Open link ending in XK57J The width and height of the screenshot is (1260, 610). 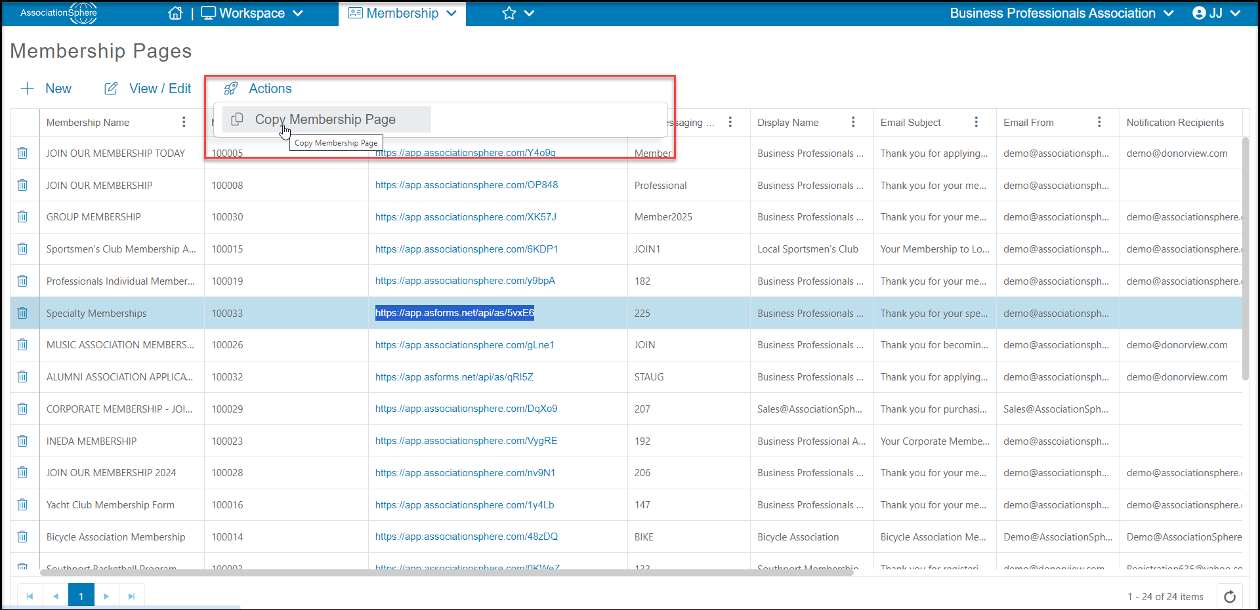click(x=466, y=216)
